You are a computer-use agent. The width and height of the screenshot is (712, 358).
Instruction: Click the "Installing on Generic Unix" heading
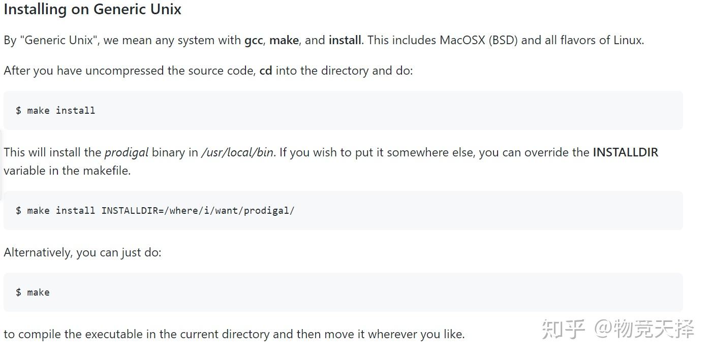(x=92, y=10)
